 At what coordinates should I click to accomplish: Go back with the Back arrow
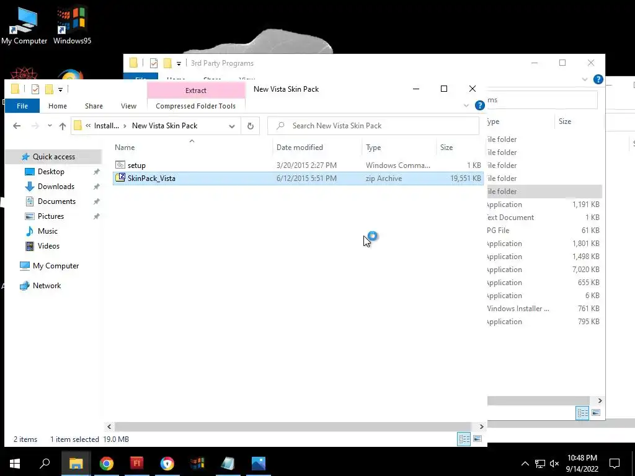pos(17,126)
